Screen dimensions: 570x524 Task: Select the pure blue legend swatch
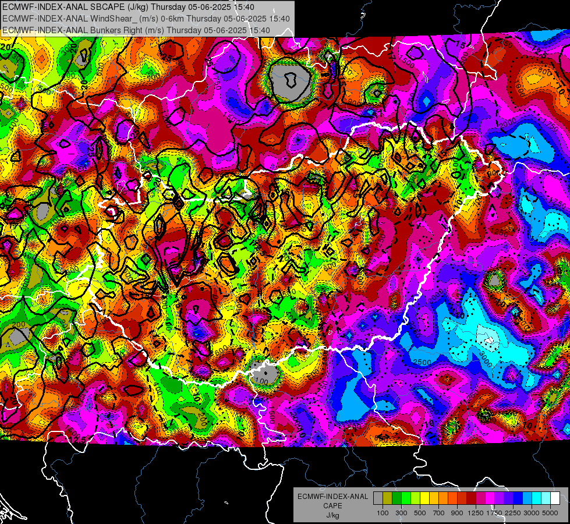pos(518,498)
